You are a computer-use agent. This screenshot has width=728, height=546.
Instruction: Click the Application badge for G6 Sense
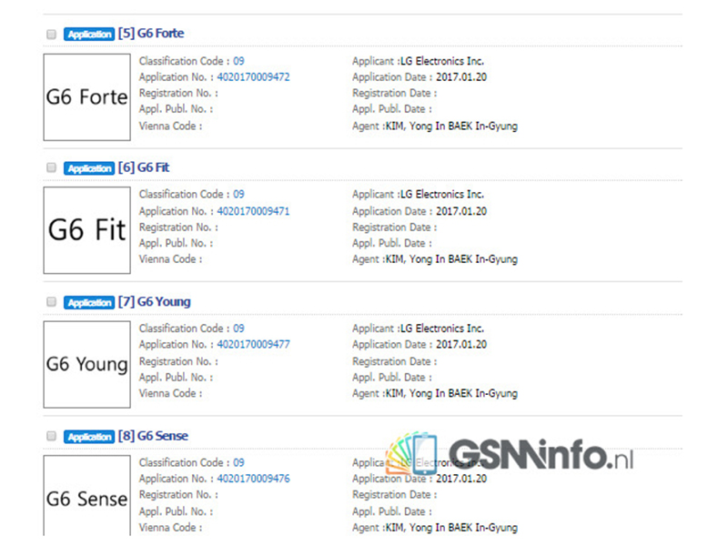pos(89,437)
